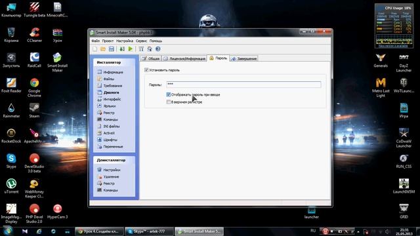Select Диалоги in the installer sidebar
Viewport: 420px width, 236px height.
pyautogui.click(x=108, y=92)
